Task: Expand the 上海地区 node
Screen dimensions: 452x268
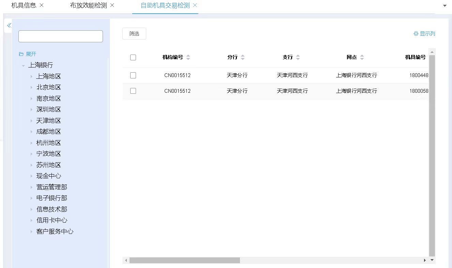Action: [x=31, y=76]
